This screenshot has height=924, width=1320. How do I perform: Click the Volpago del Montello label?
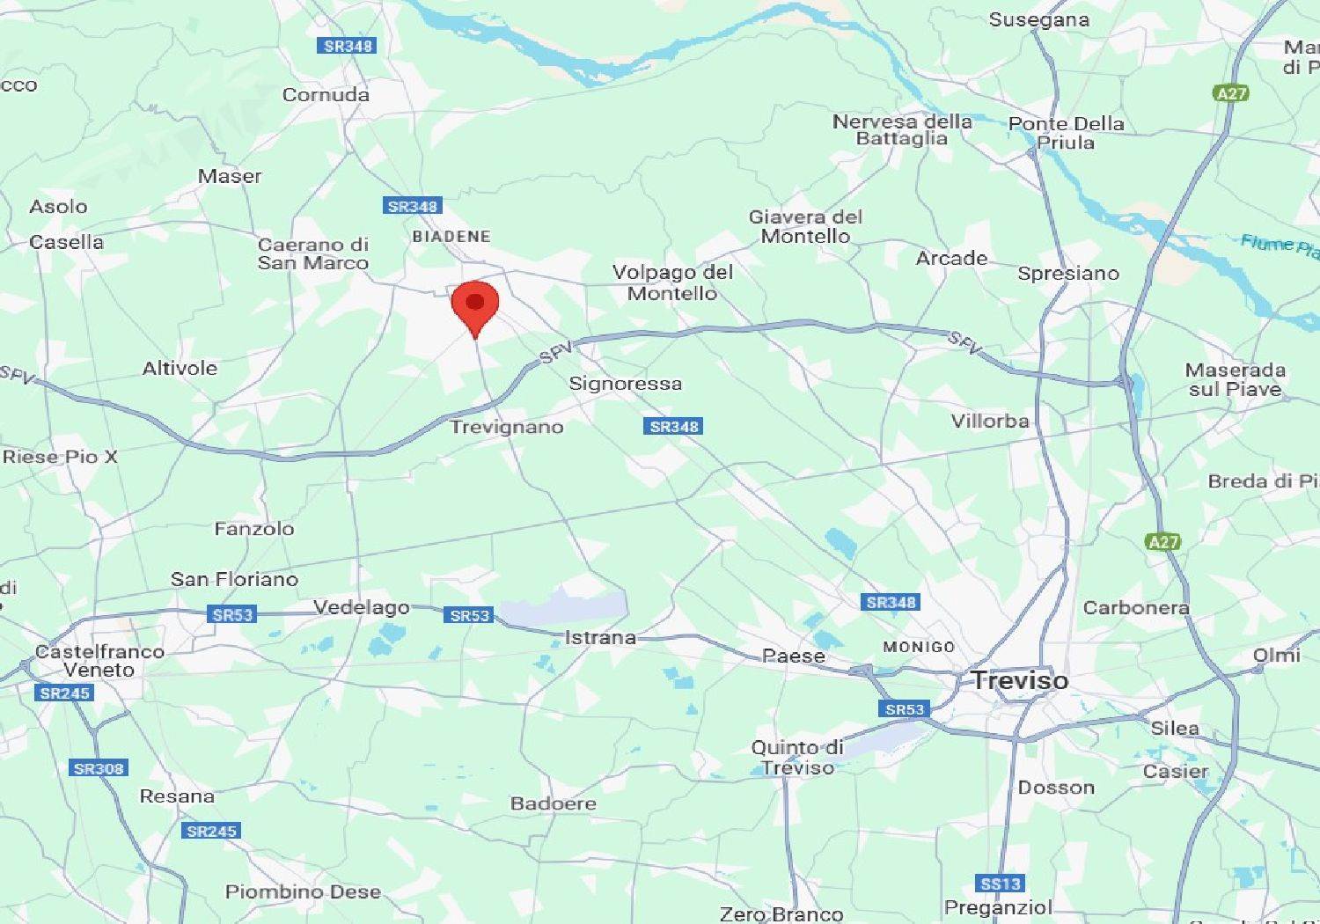click(x=672, y=282)
